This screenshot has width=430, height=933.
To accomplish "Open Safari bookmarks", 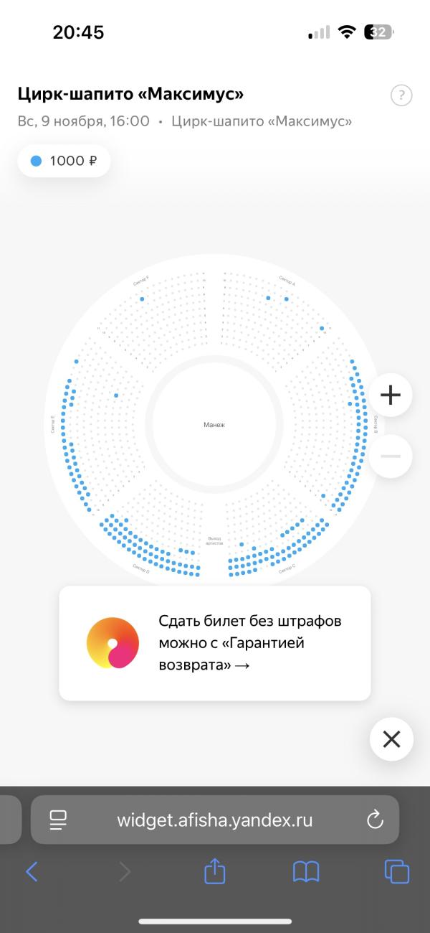I will 306,871.
